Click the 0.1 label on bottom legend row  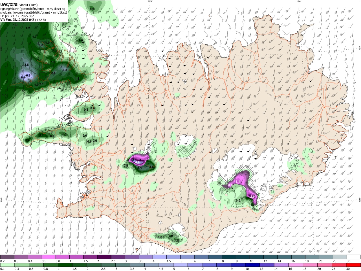coord(2,269)
